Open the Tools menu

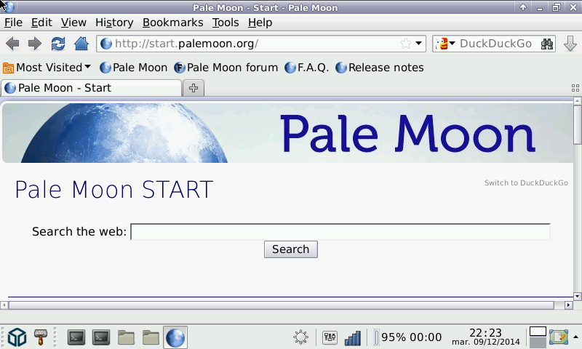tap(226, 23)
